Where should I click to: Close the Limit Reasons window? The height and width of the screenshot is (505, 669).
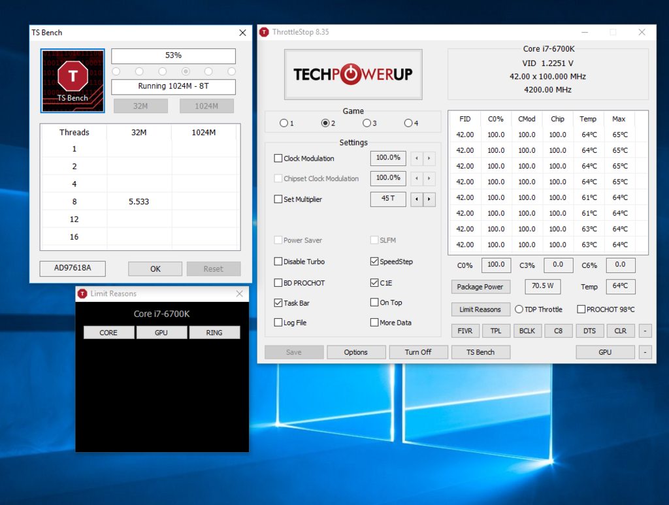[x=239, y=294]
